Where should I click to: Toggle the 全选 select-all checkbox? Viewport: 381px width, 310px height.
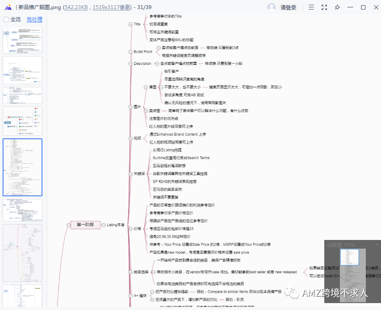(6, 19)
